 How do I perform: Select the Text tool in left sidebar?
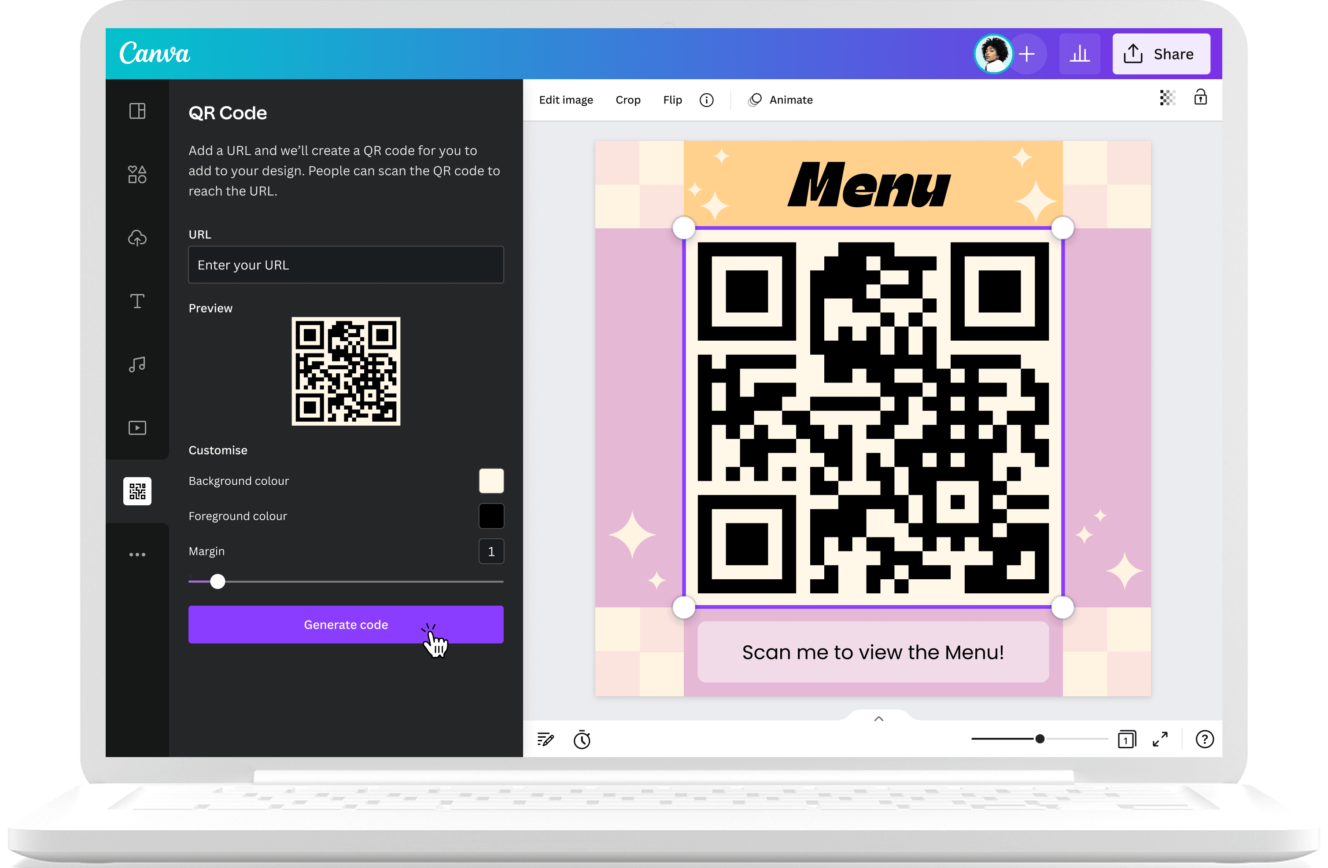point(136,301)
